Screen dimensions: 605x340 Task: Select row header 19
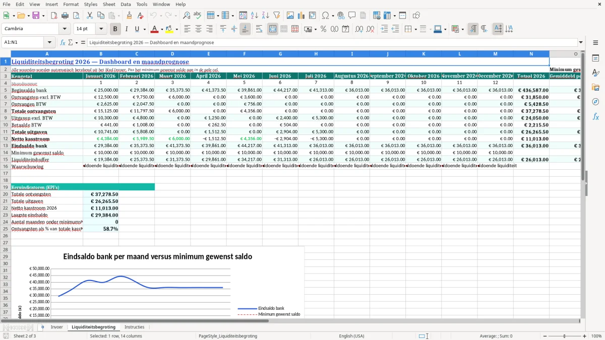tap(6, 187)
